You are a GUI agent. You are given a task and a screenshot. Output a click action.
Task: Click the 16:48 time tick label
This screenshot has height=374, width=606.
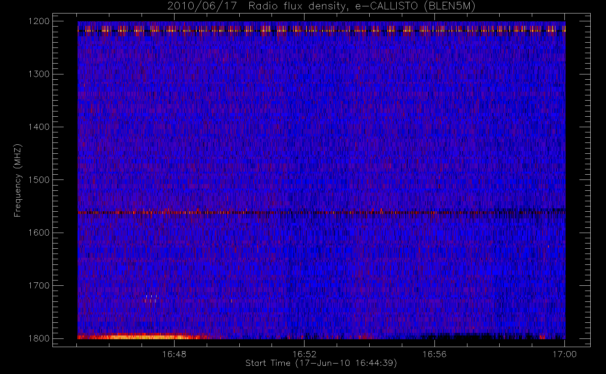click(174, 354)
